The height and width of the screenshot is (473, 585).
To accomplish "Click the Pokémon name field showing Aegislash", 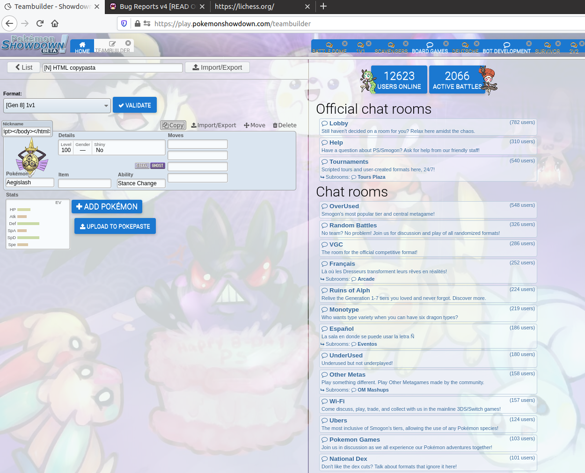I will point(30,182).
